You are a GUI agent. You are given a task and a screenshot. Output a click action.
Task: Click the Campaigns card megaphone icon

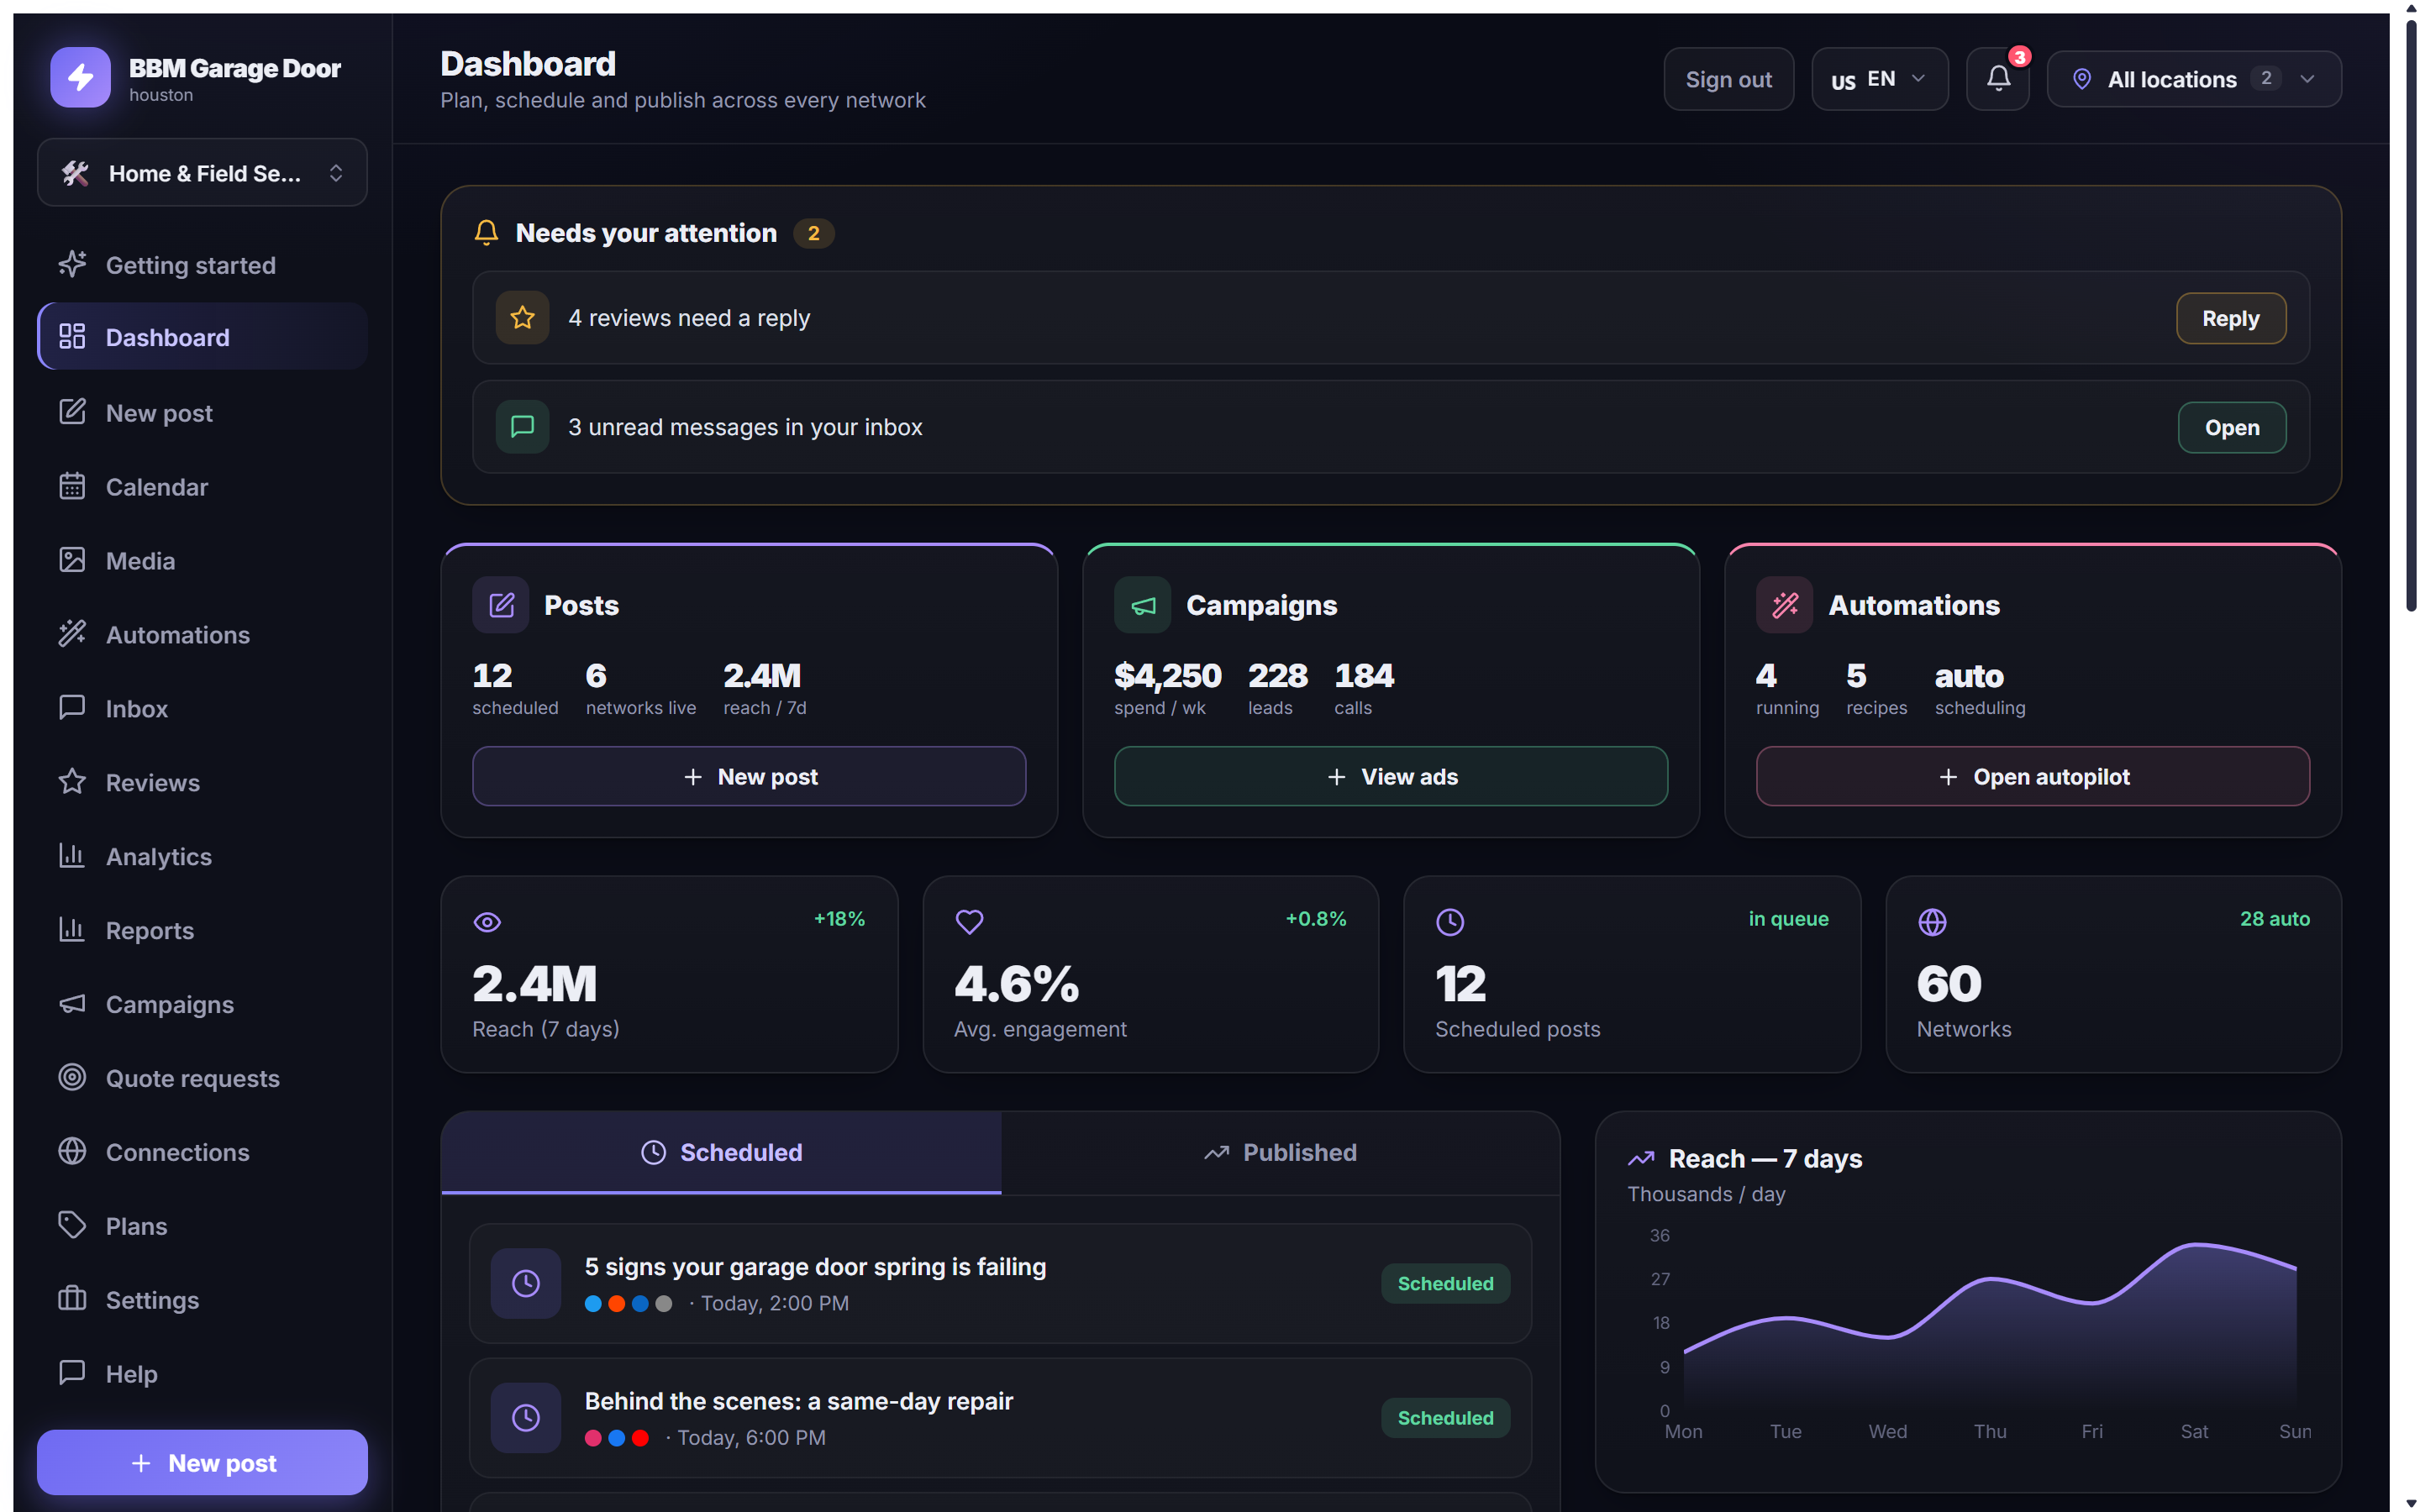click(x=1143, y=605)
